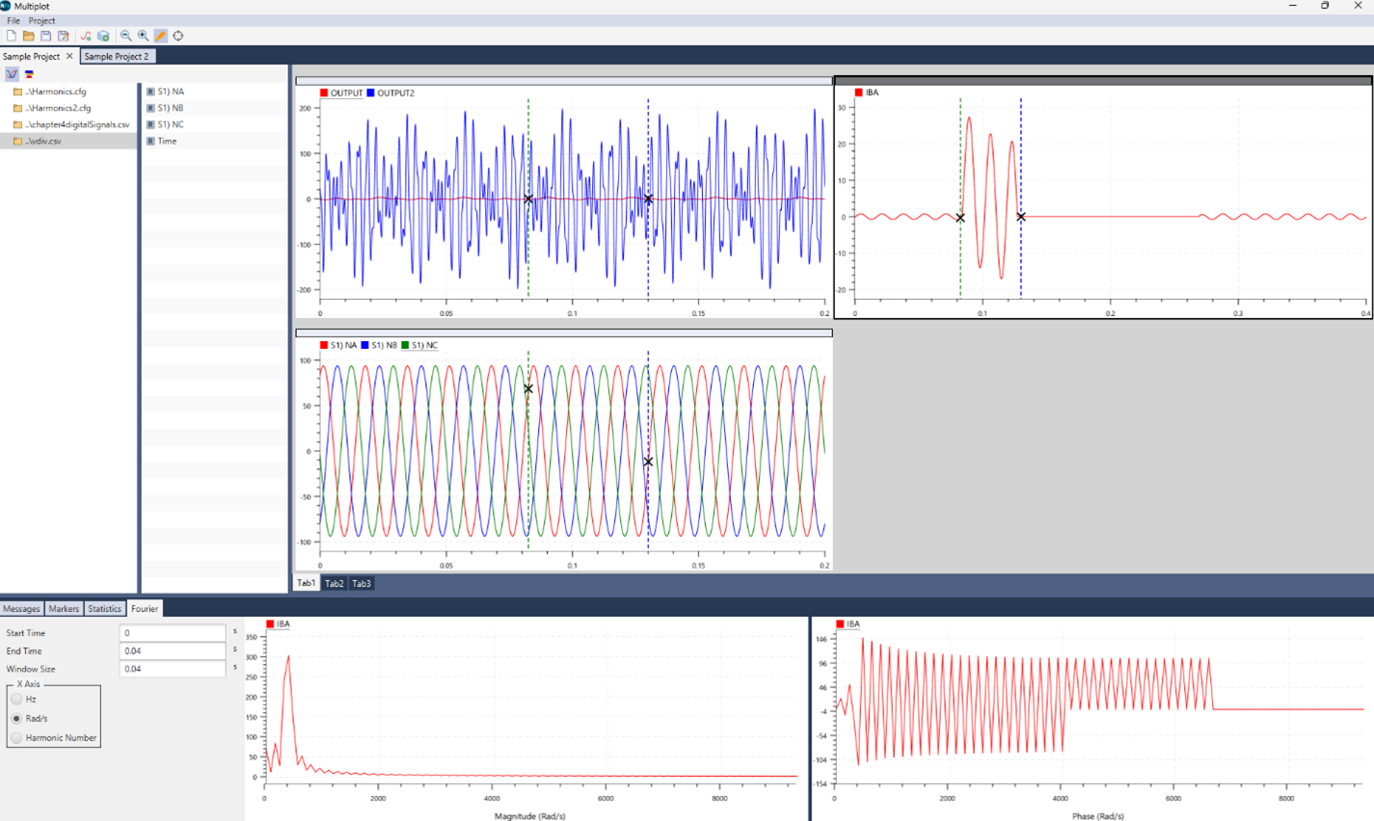Switch to the Statistics tab
The image size is (1374, 821).
pyautogui.click(x=104, y=608)
